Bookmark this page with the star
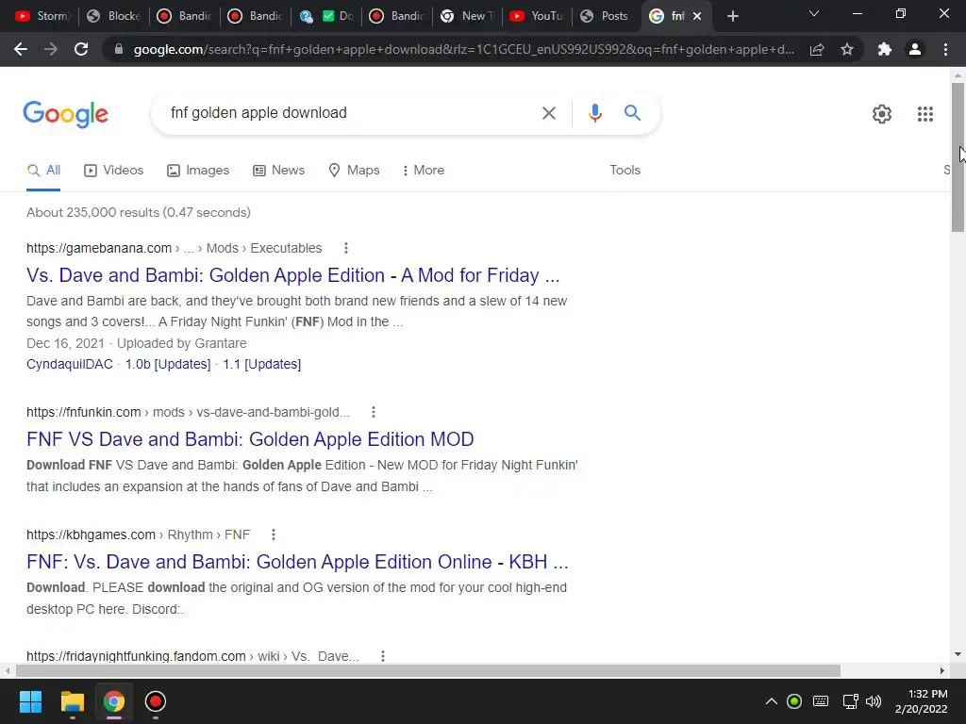The width and height of the screenshot is (966, 724). pos(847,49)
